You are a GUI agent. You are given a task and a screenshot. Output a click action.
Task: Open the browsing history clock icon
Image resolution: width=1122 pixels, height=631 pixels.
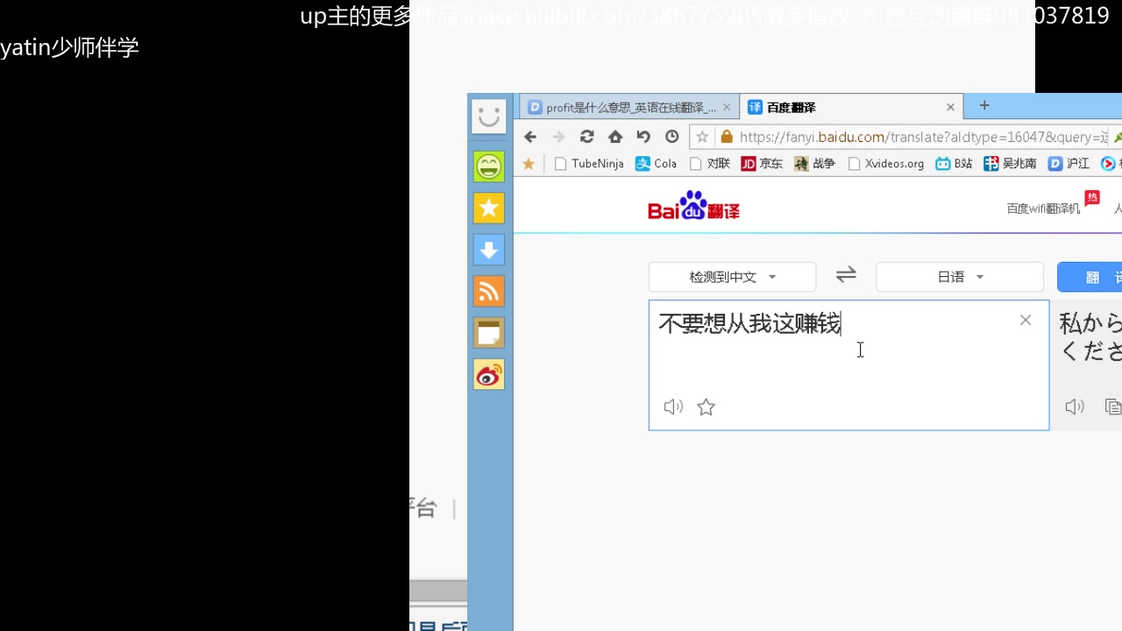(672, 137)
